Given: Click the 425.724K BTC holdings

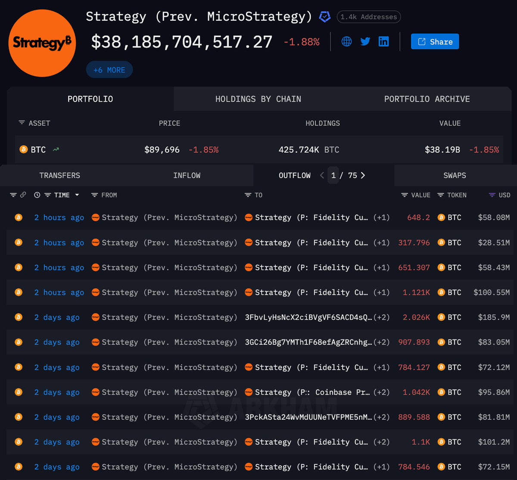Looking at the screenshot, I should point(309,150).
